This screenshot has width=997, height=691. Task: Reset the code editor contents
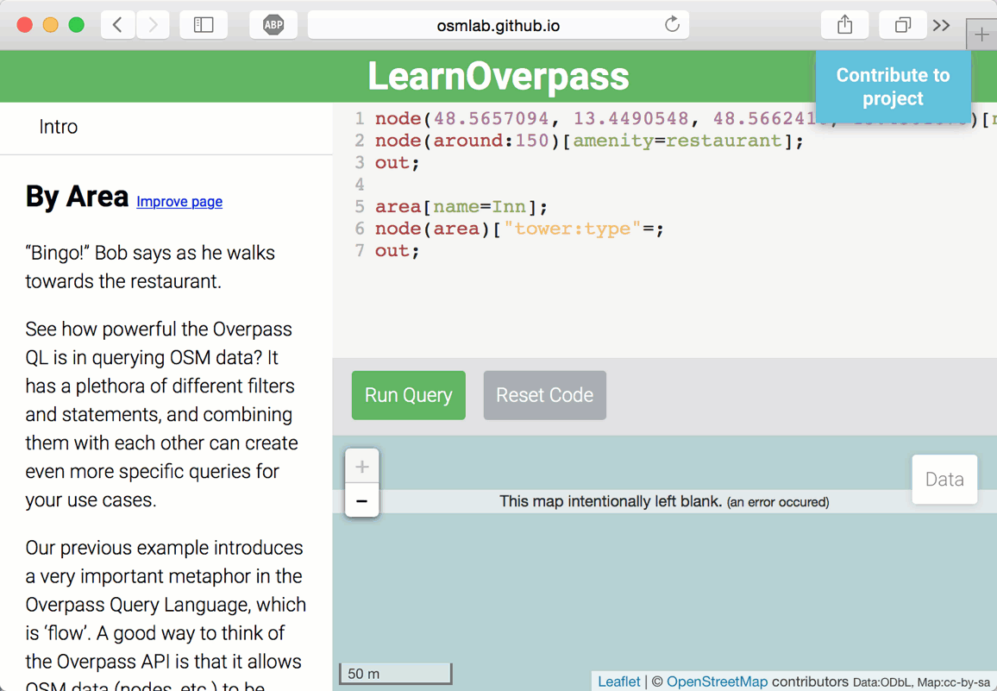(x=545, y=395)
